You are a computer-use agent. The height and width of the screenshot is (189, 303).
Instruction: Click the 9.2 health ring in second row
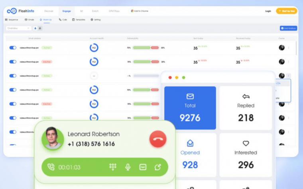click(x=94, y=62)
